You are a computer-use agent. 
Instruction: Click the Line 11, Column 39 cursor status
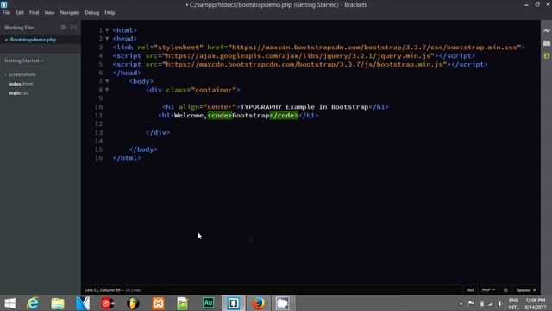tap(103, 290)
